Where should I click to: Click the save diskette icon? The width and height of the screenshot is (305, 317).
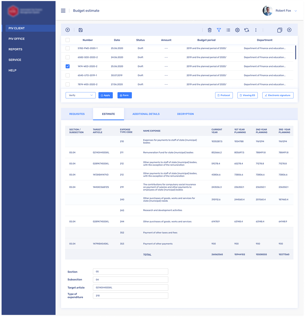click(x=81, y=30)
